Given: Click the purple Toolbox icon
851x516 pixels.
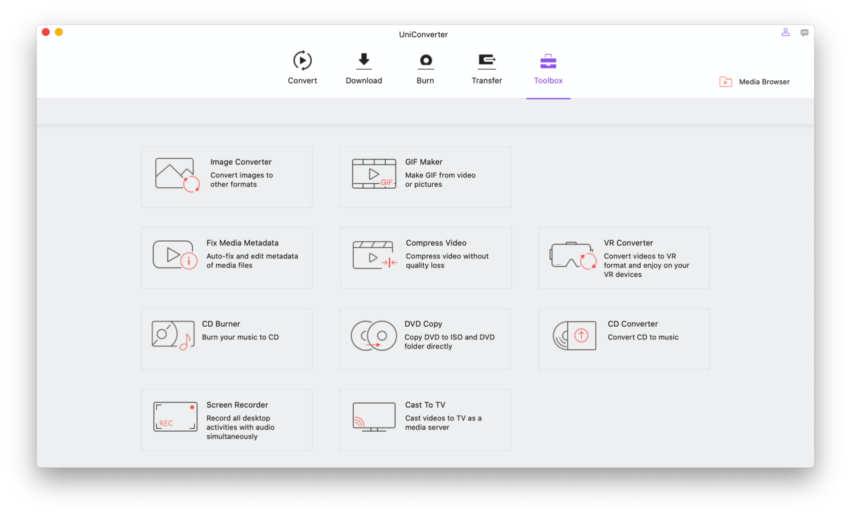Looking at the screenshot, I should tap(548, 62).
